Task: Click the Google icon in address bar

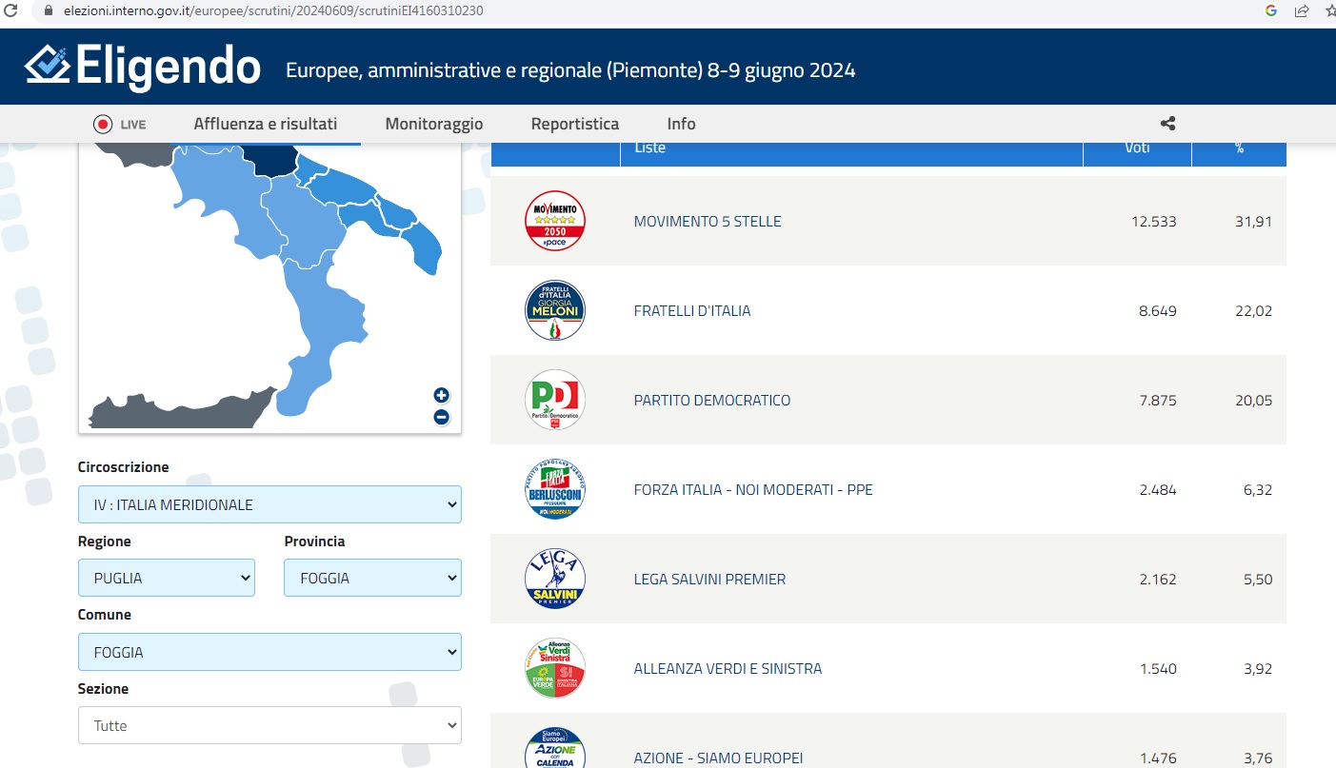Action: point(1271,10)
